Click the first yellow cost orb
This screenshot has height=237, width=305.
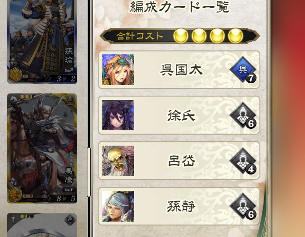click(181, 36)
